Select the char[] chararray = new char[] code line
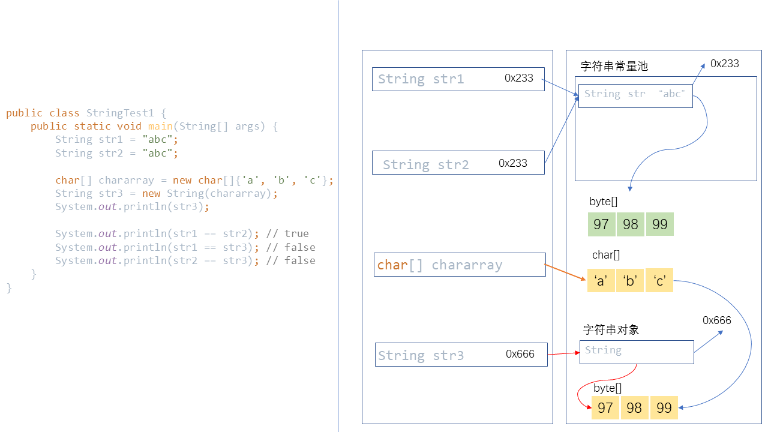The image size is (768, 432). (x=194, y=180)
